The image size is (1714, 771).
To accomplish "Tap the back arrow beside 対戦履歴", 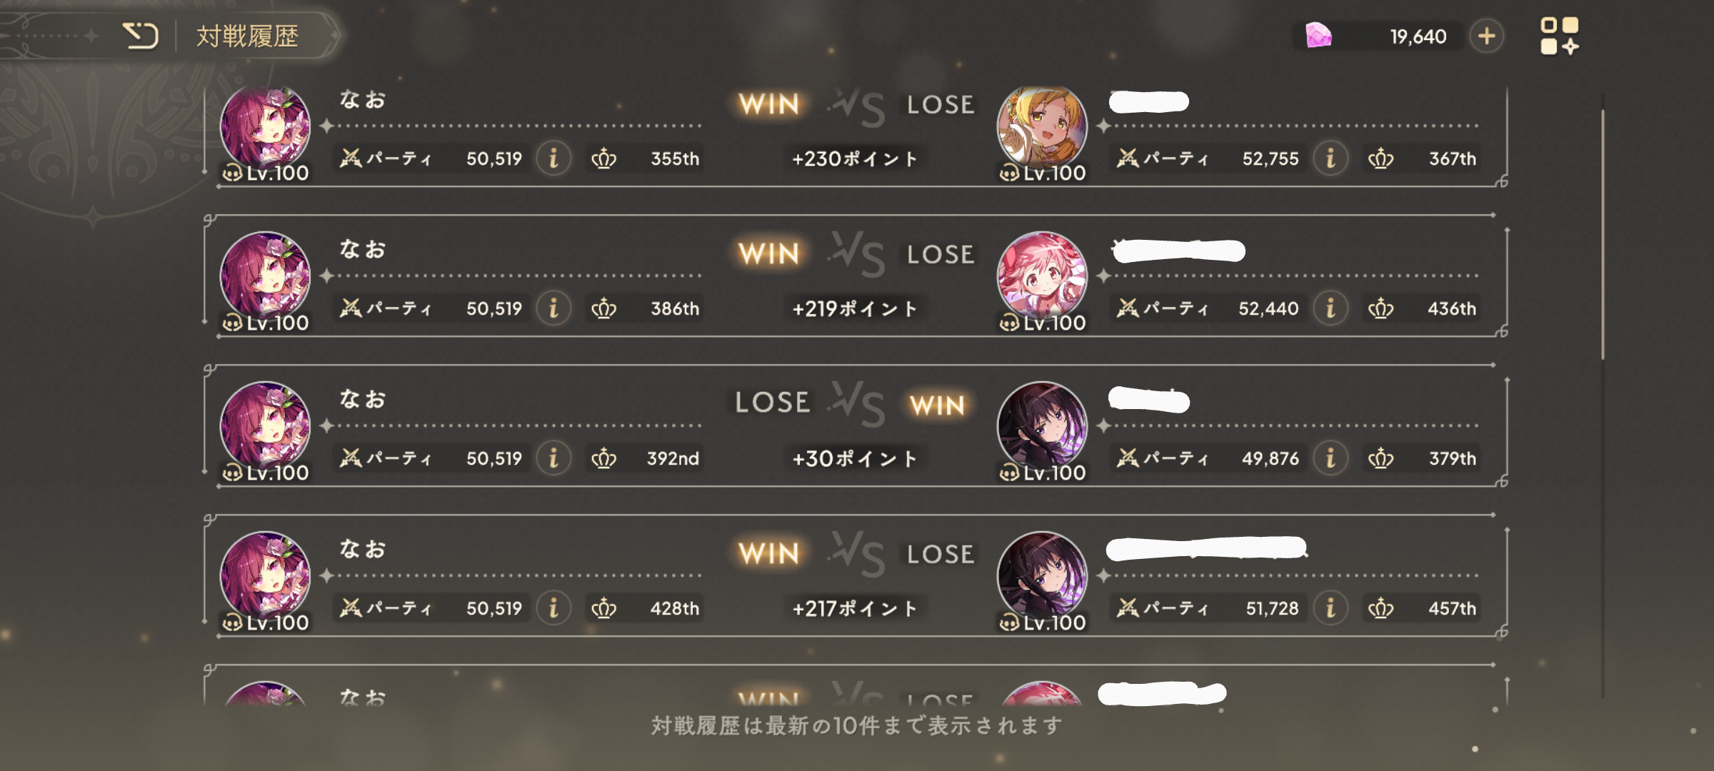I will pos(140,36).
